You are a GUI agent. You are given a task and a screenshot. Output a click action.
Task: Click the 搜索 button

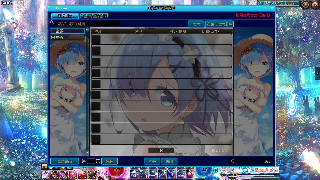196,24
